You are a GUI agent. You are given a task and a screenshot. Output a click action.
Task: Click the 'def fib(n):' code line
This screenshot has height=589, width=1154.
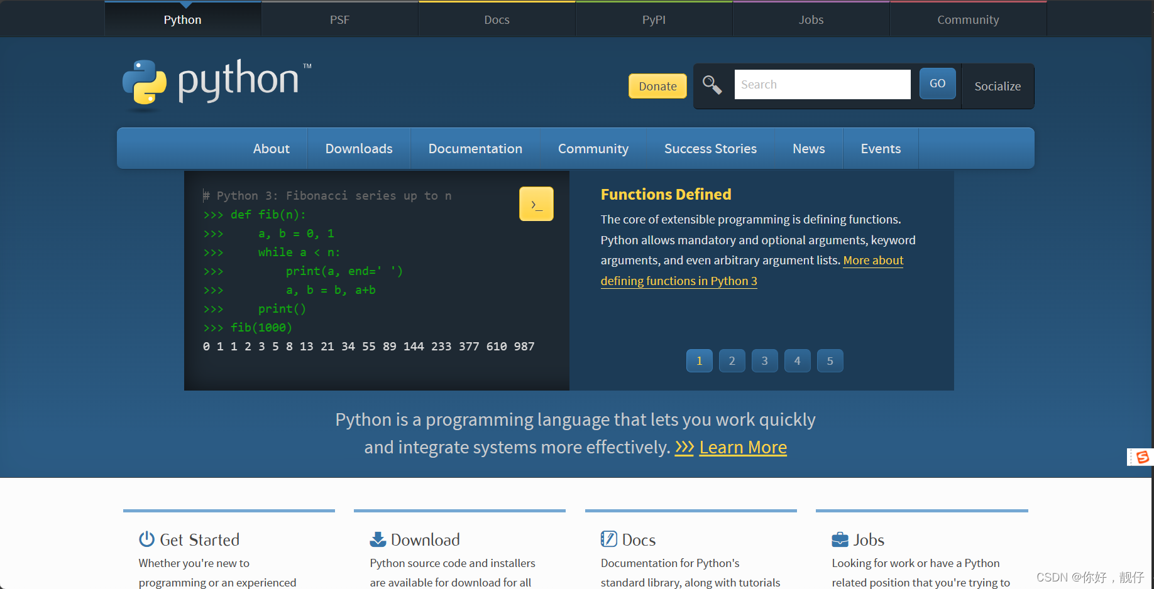[255, 214]
